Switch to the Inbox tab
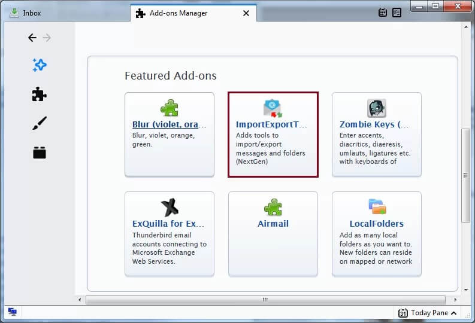Image resolution: width=475 pixels, height=323 pixels. [67, 13]
